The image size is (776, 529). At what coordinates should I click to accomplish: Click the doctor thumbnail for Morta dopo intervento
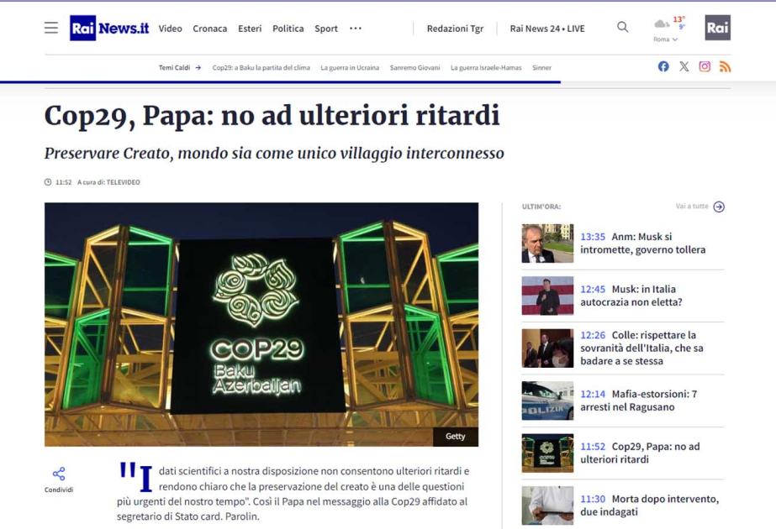547,505
